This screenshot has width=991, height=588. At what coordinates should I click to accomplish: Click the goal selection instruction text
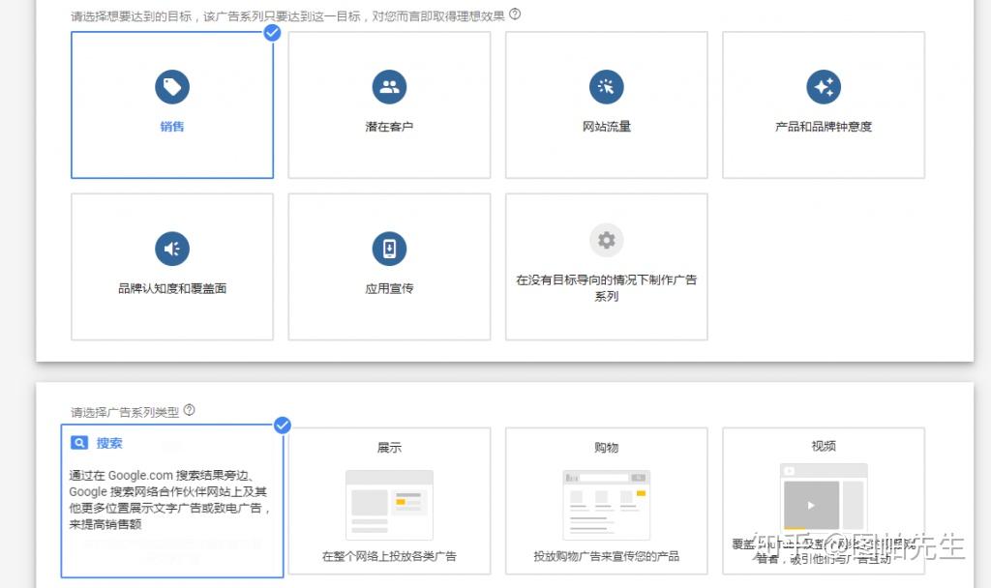tap(287, 16)
